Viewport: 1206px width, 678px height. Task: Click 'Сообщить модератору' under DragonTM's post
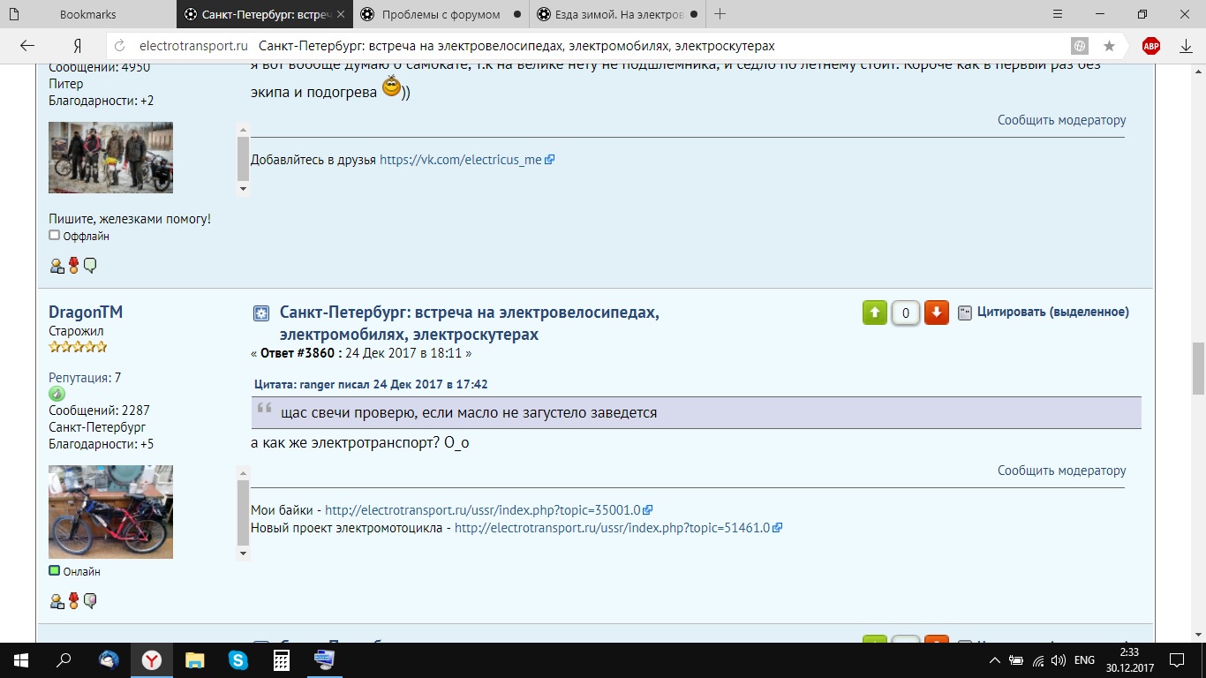point(1061,471)
